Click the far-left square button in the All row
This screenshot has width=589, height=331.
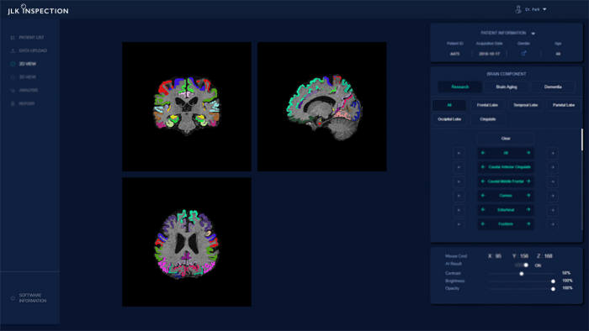click(x=459, y=153)
